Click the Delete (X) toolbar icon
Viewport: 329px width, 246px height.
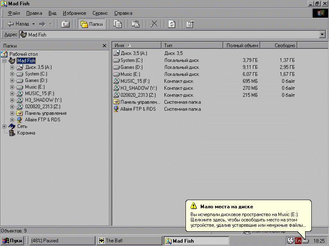154,24
